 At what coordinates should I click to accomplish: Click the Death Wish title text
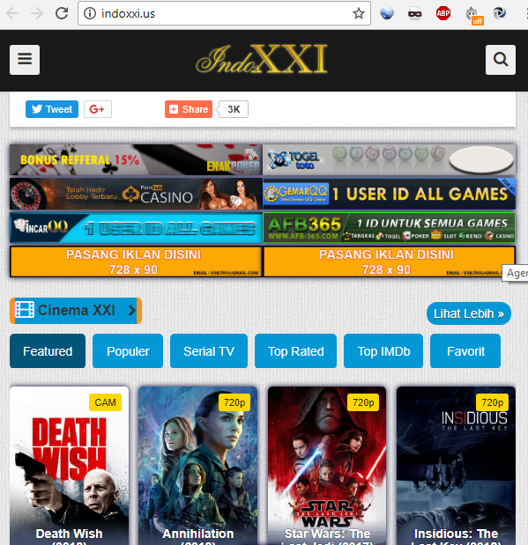70,536
